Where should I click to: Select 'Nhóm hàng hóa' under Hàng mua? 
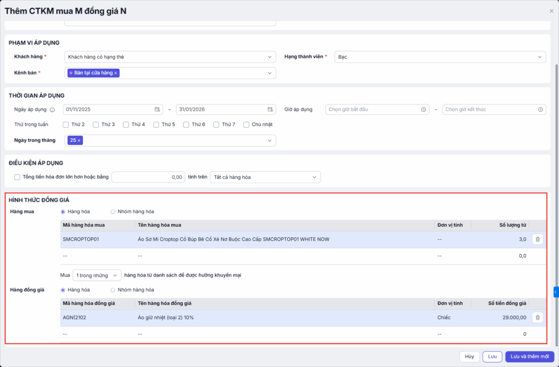click(113, 212)
